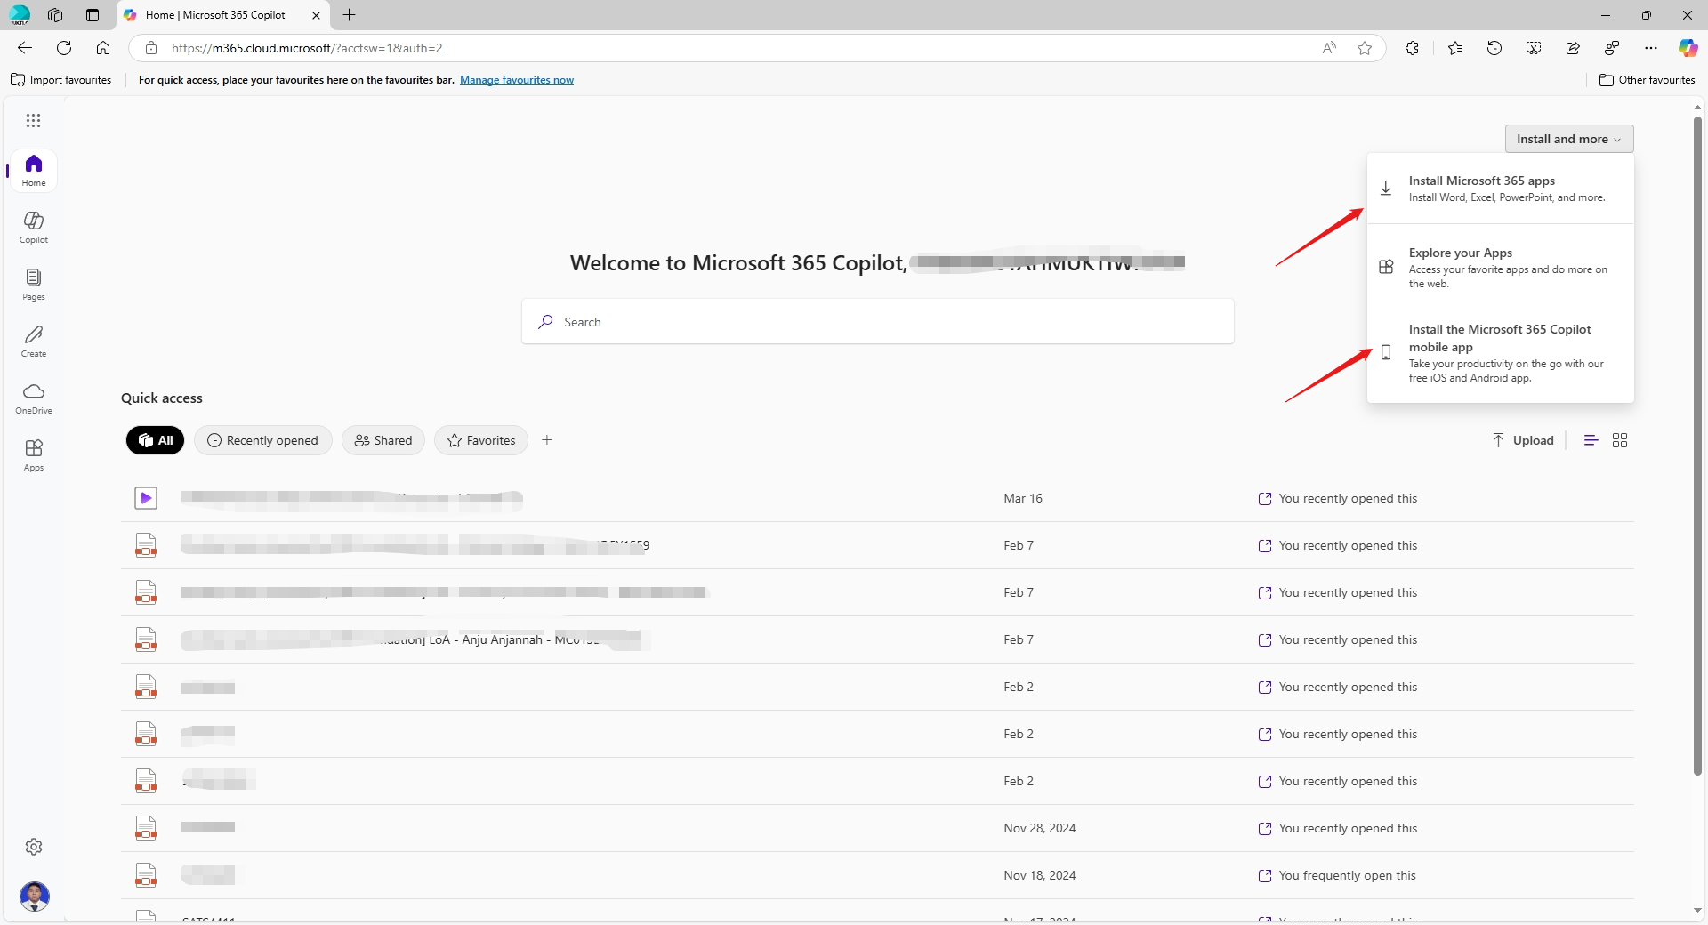Toggle list view for quick access files
1708x925 pixels.
coord(1591,440)
